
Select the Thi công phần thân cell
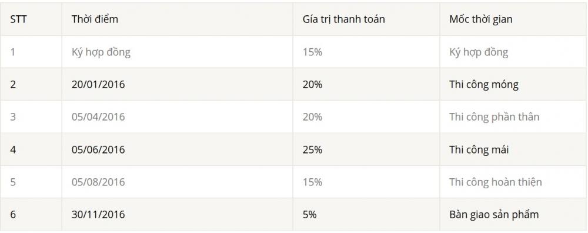(x=495, y=117)
